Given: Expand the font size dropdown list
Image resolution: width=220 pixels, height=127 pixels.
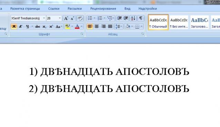Looking at the screenshot, I should point(60,18).
